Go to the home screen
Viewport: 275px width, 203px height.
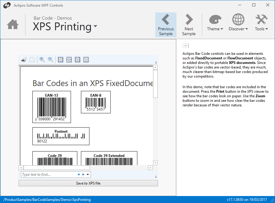point(13,24)
